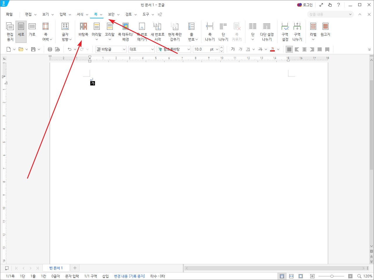Open the print preview icon
Viewport: 374px width, 280px height.
[x=58, y=49]
